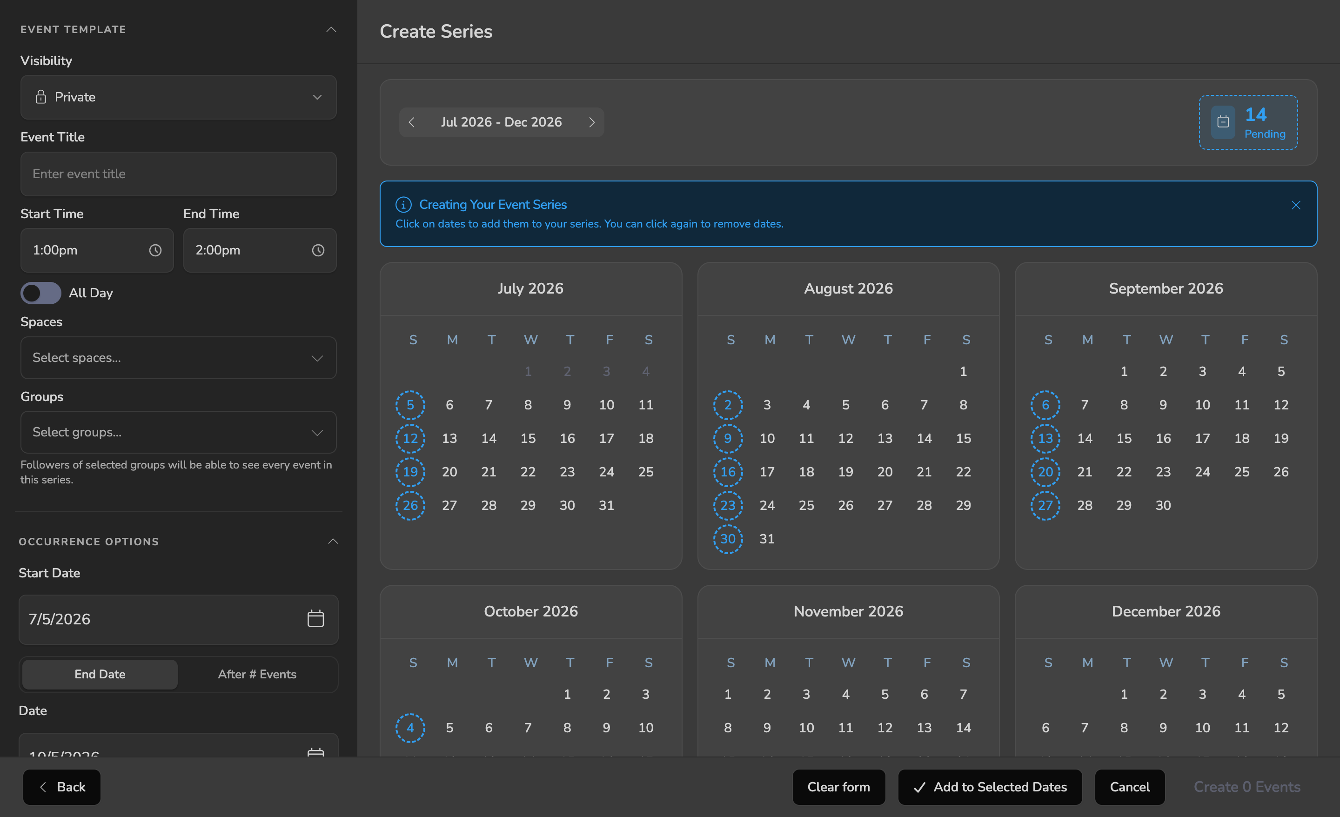Deselect September 27 in September 2026
The width and height of the screenshot is (1340, 817).
[x=1045, y=506]
